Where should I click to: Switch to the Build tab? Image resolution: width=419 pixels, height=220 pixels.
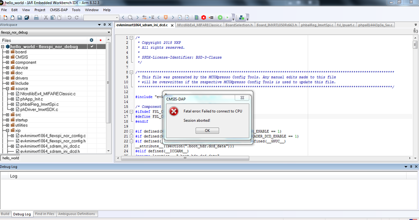point(5,214)
